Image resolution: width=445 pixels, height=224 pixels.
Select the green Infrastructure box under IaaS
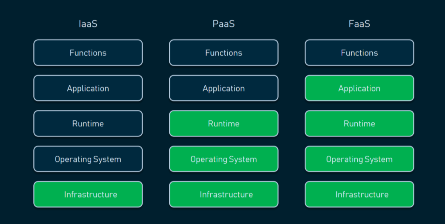pyautogui.click(x=88, y=194)
